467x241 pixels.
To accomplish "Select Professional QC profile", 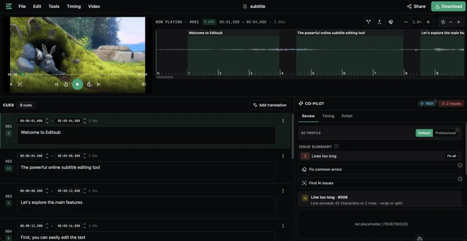I will point(445,133).
